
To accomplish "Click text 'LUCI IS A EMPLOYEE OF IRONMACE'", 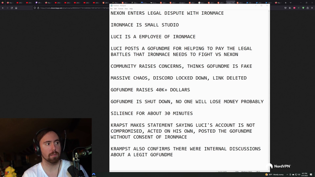I will (x=153, y=37).
